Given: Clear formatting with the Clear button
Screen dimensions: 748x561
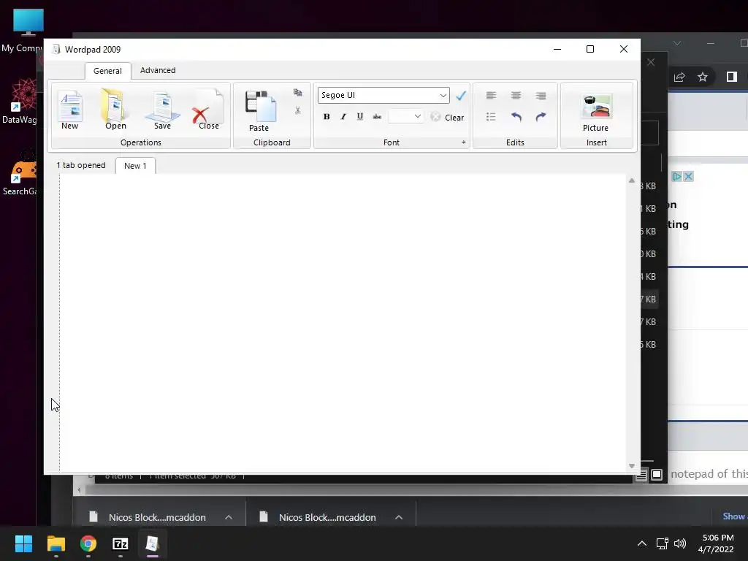Looking at the screenshot, I should (448, 118).
